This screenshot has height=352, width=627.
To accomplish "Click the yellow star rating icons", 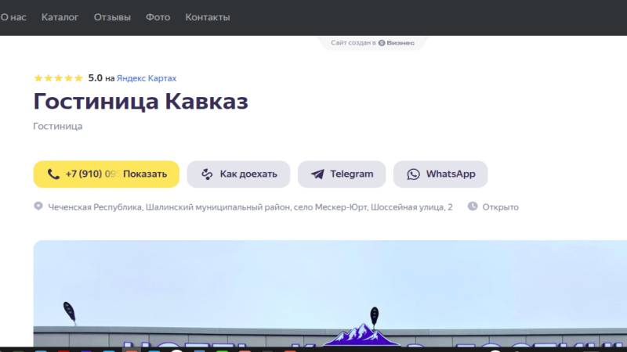I will [58, 78].
